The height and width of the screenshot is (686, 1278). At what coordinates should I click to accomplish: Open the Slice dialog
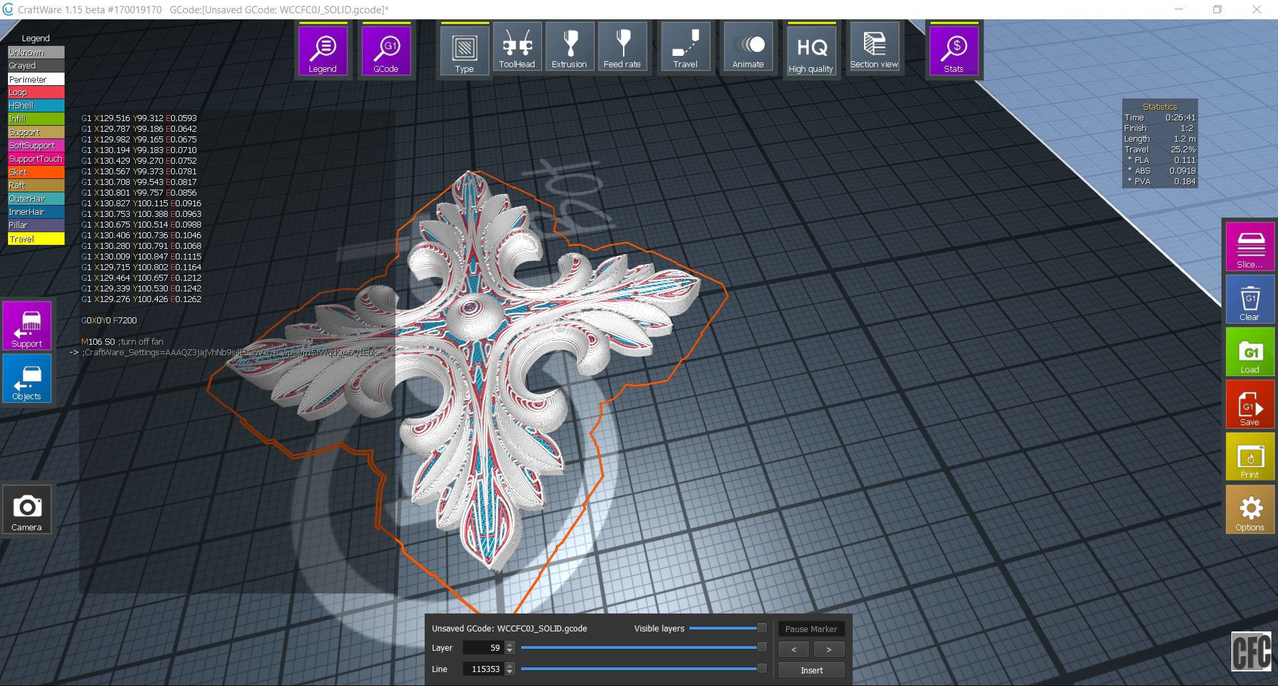1249,247
